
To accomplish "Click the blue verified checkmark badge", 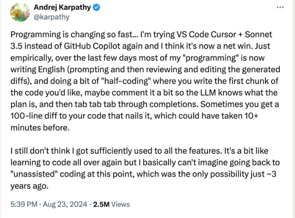I will point(97,8).
